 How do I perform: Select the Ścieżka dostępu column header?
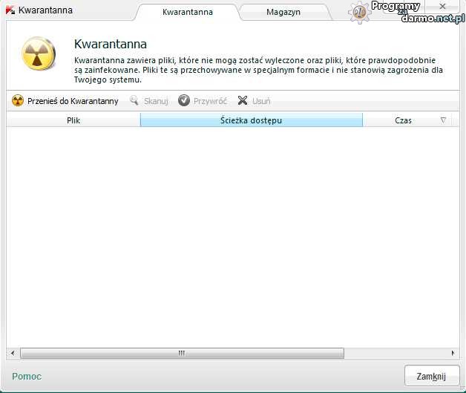tap(251, 120)
